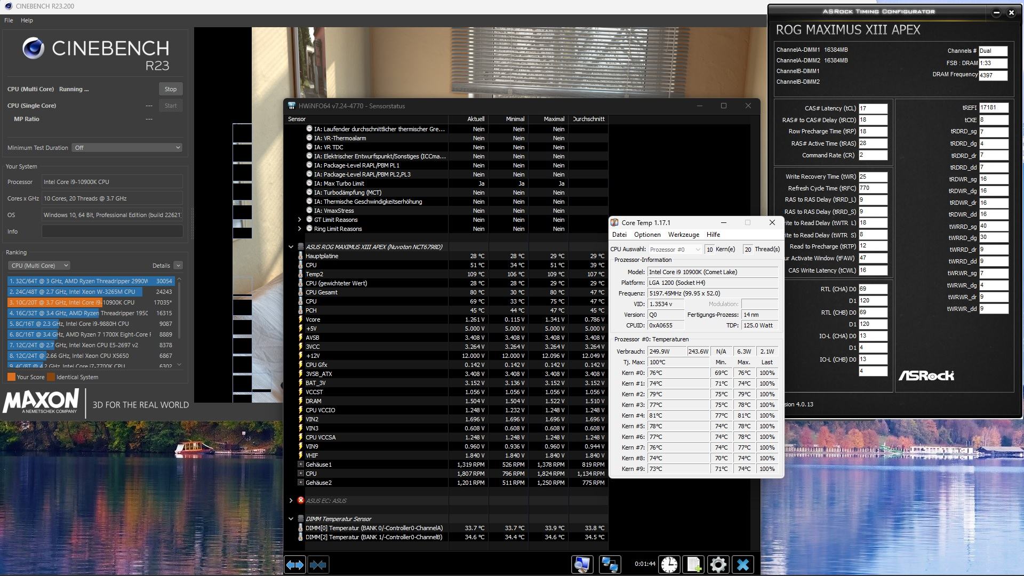1024x576 pixels.
Task: Minimize the Core Temp window
Action: click(724, 223)
